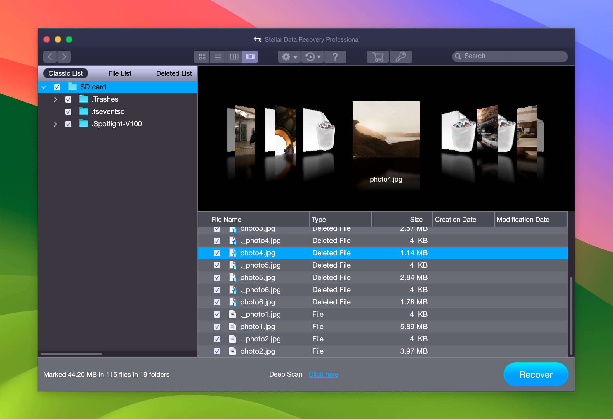Open the gear settings menu
Image resolution: width=613 pixels, height=419 pixels.
point(289,57)
